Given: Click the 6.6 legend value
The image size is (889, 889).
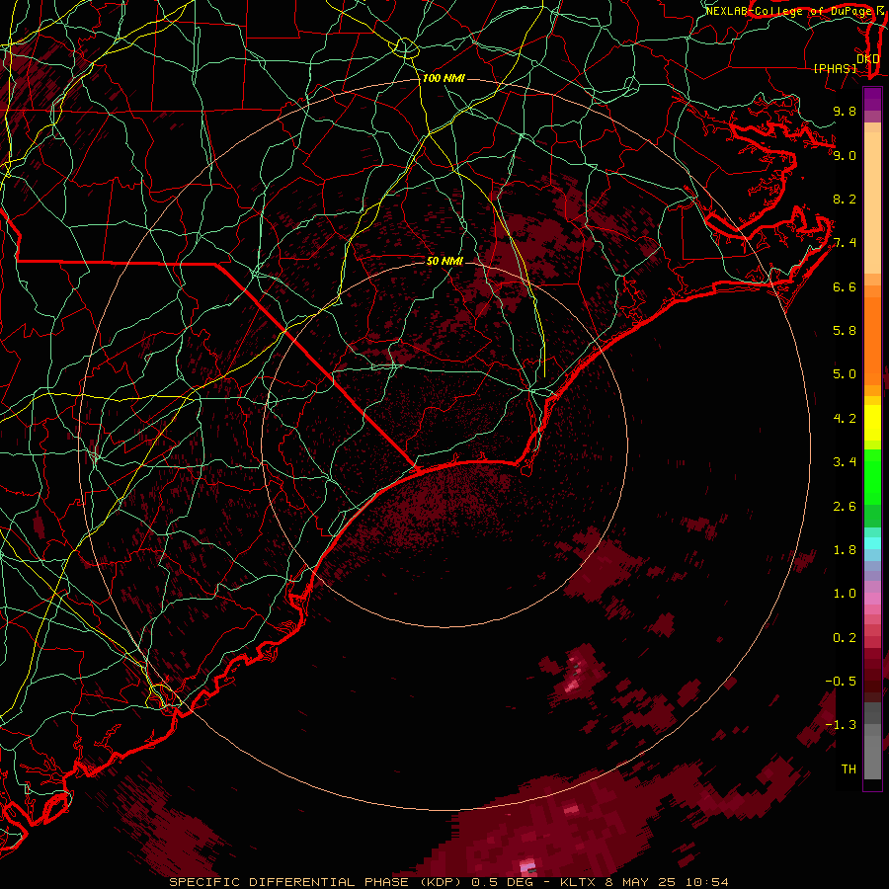Looking at the screenshot, I should click(x=845, y=286).
